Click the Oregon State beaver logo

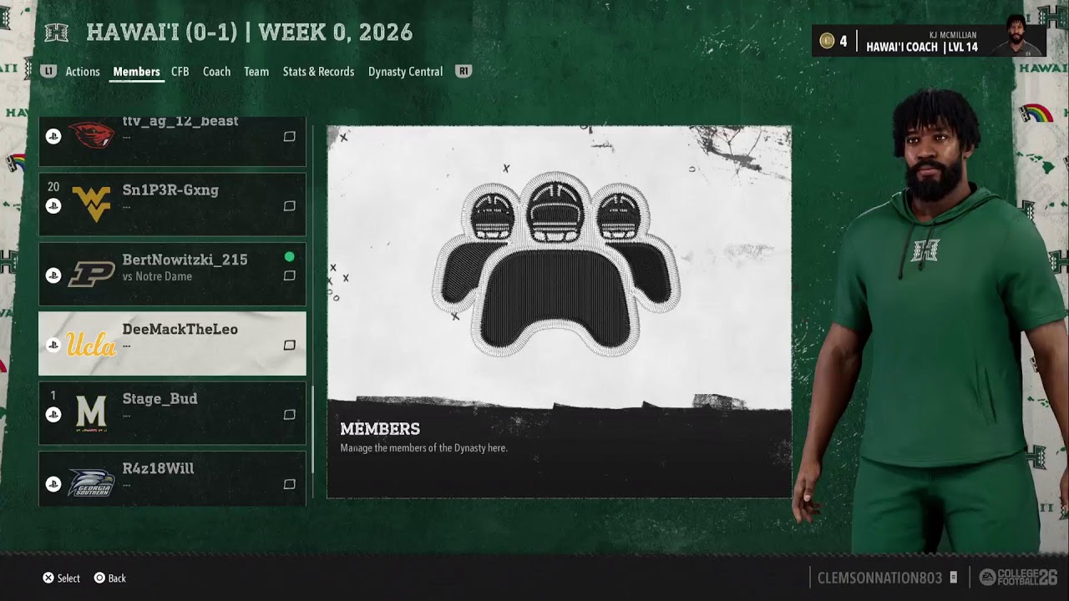click(92, 135)
